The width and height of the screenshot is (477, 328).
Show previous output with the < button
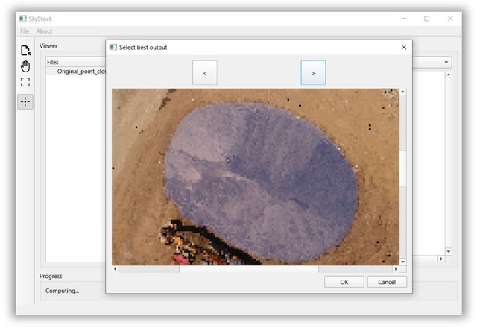click(x=205, y=73)
